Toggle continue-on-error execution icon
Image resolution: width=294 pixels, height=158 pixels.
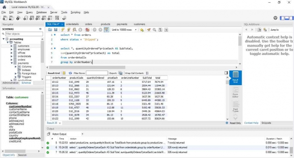click(x=87, y=30)
